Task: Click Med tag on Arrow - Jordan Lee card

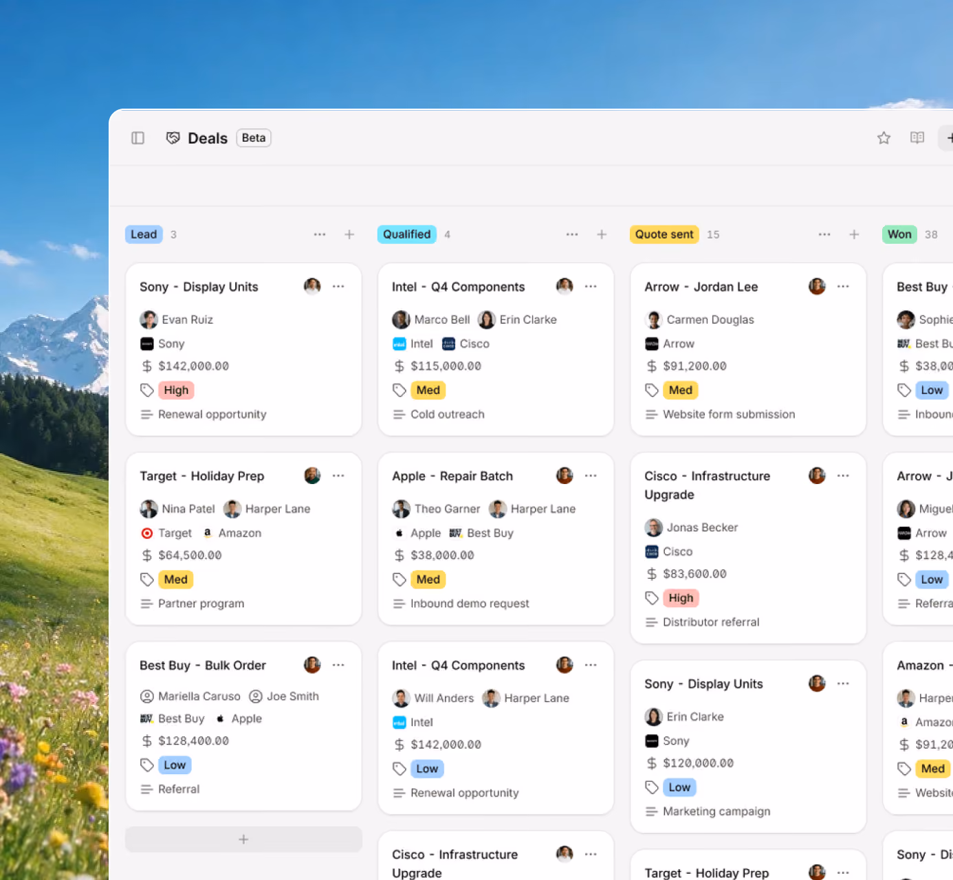Action: click(x=681, y=390)
